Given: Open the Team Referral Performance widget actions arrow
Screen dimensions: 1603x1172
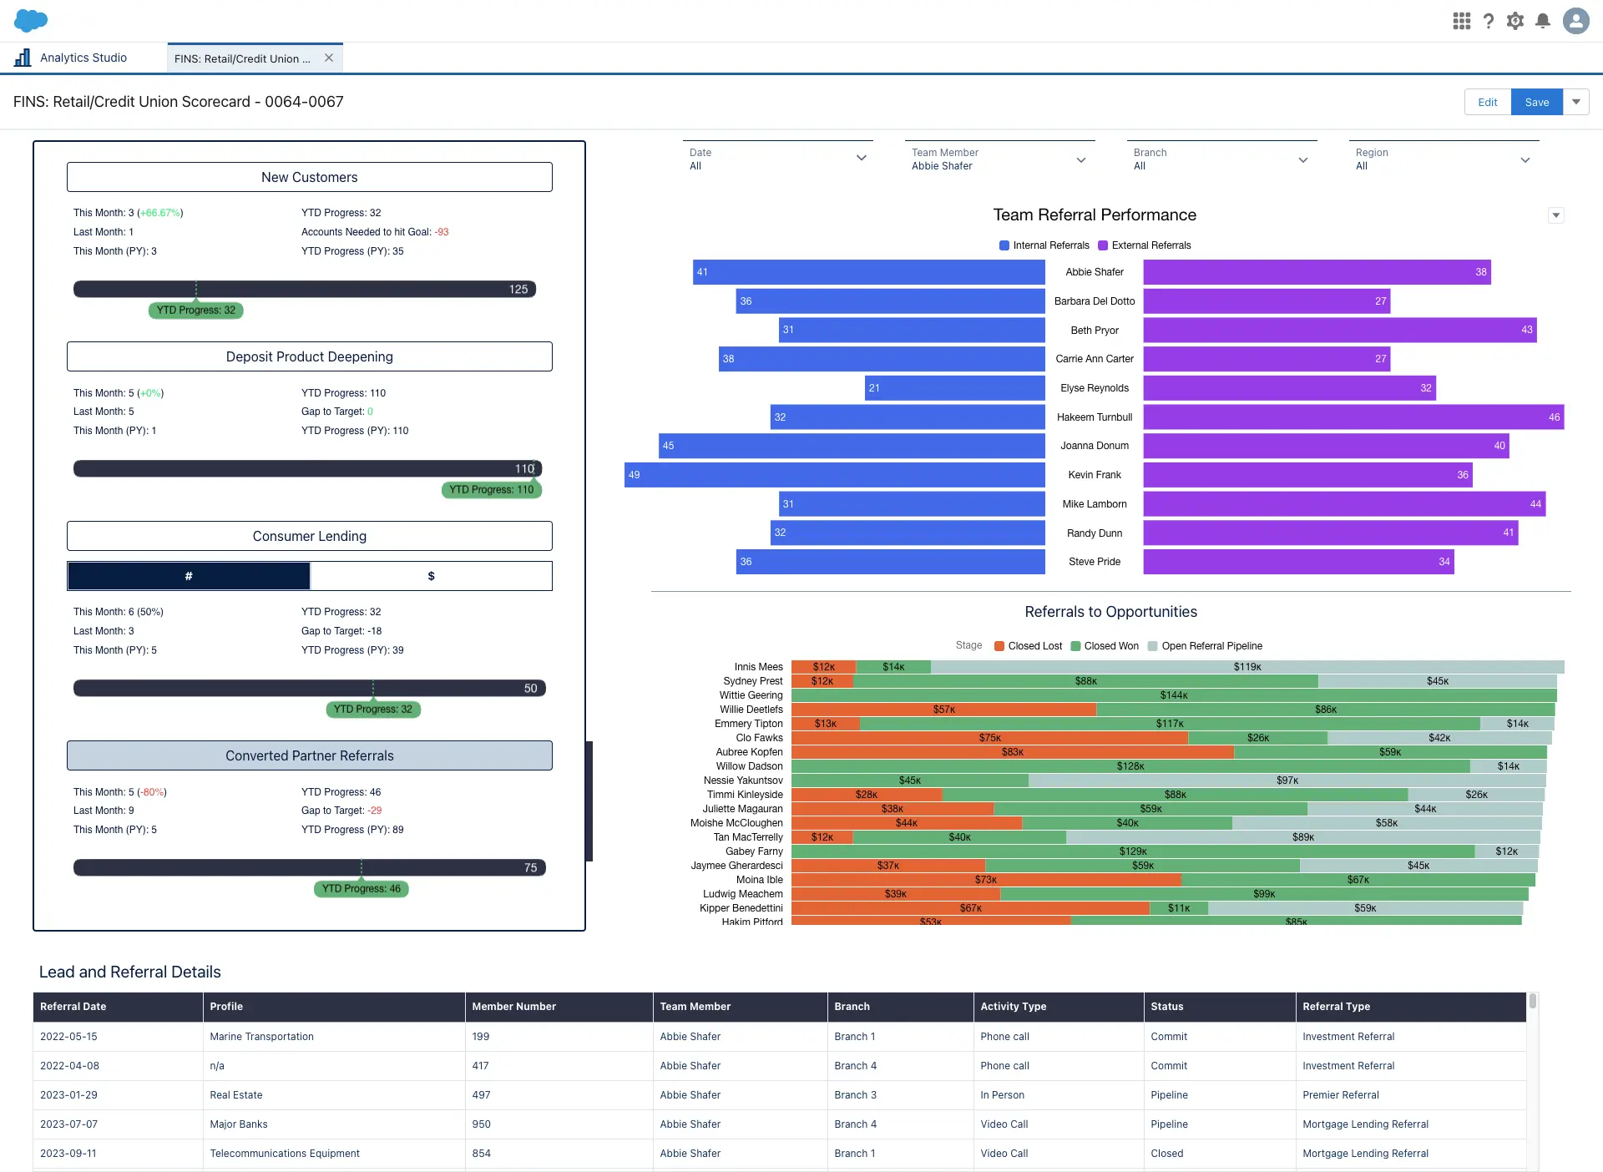Looking at the screenshot, I should [x=1556, y=215].
